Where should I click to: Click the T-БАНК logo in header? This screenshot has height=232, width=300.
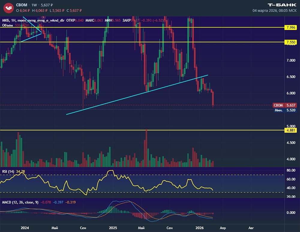click(282, 5)
